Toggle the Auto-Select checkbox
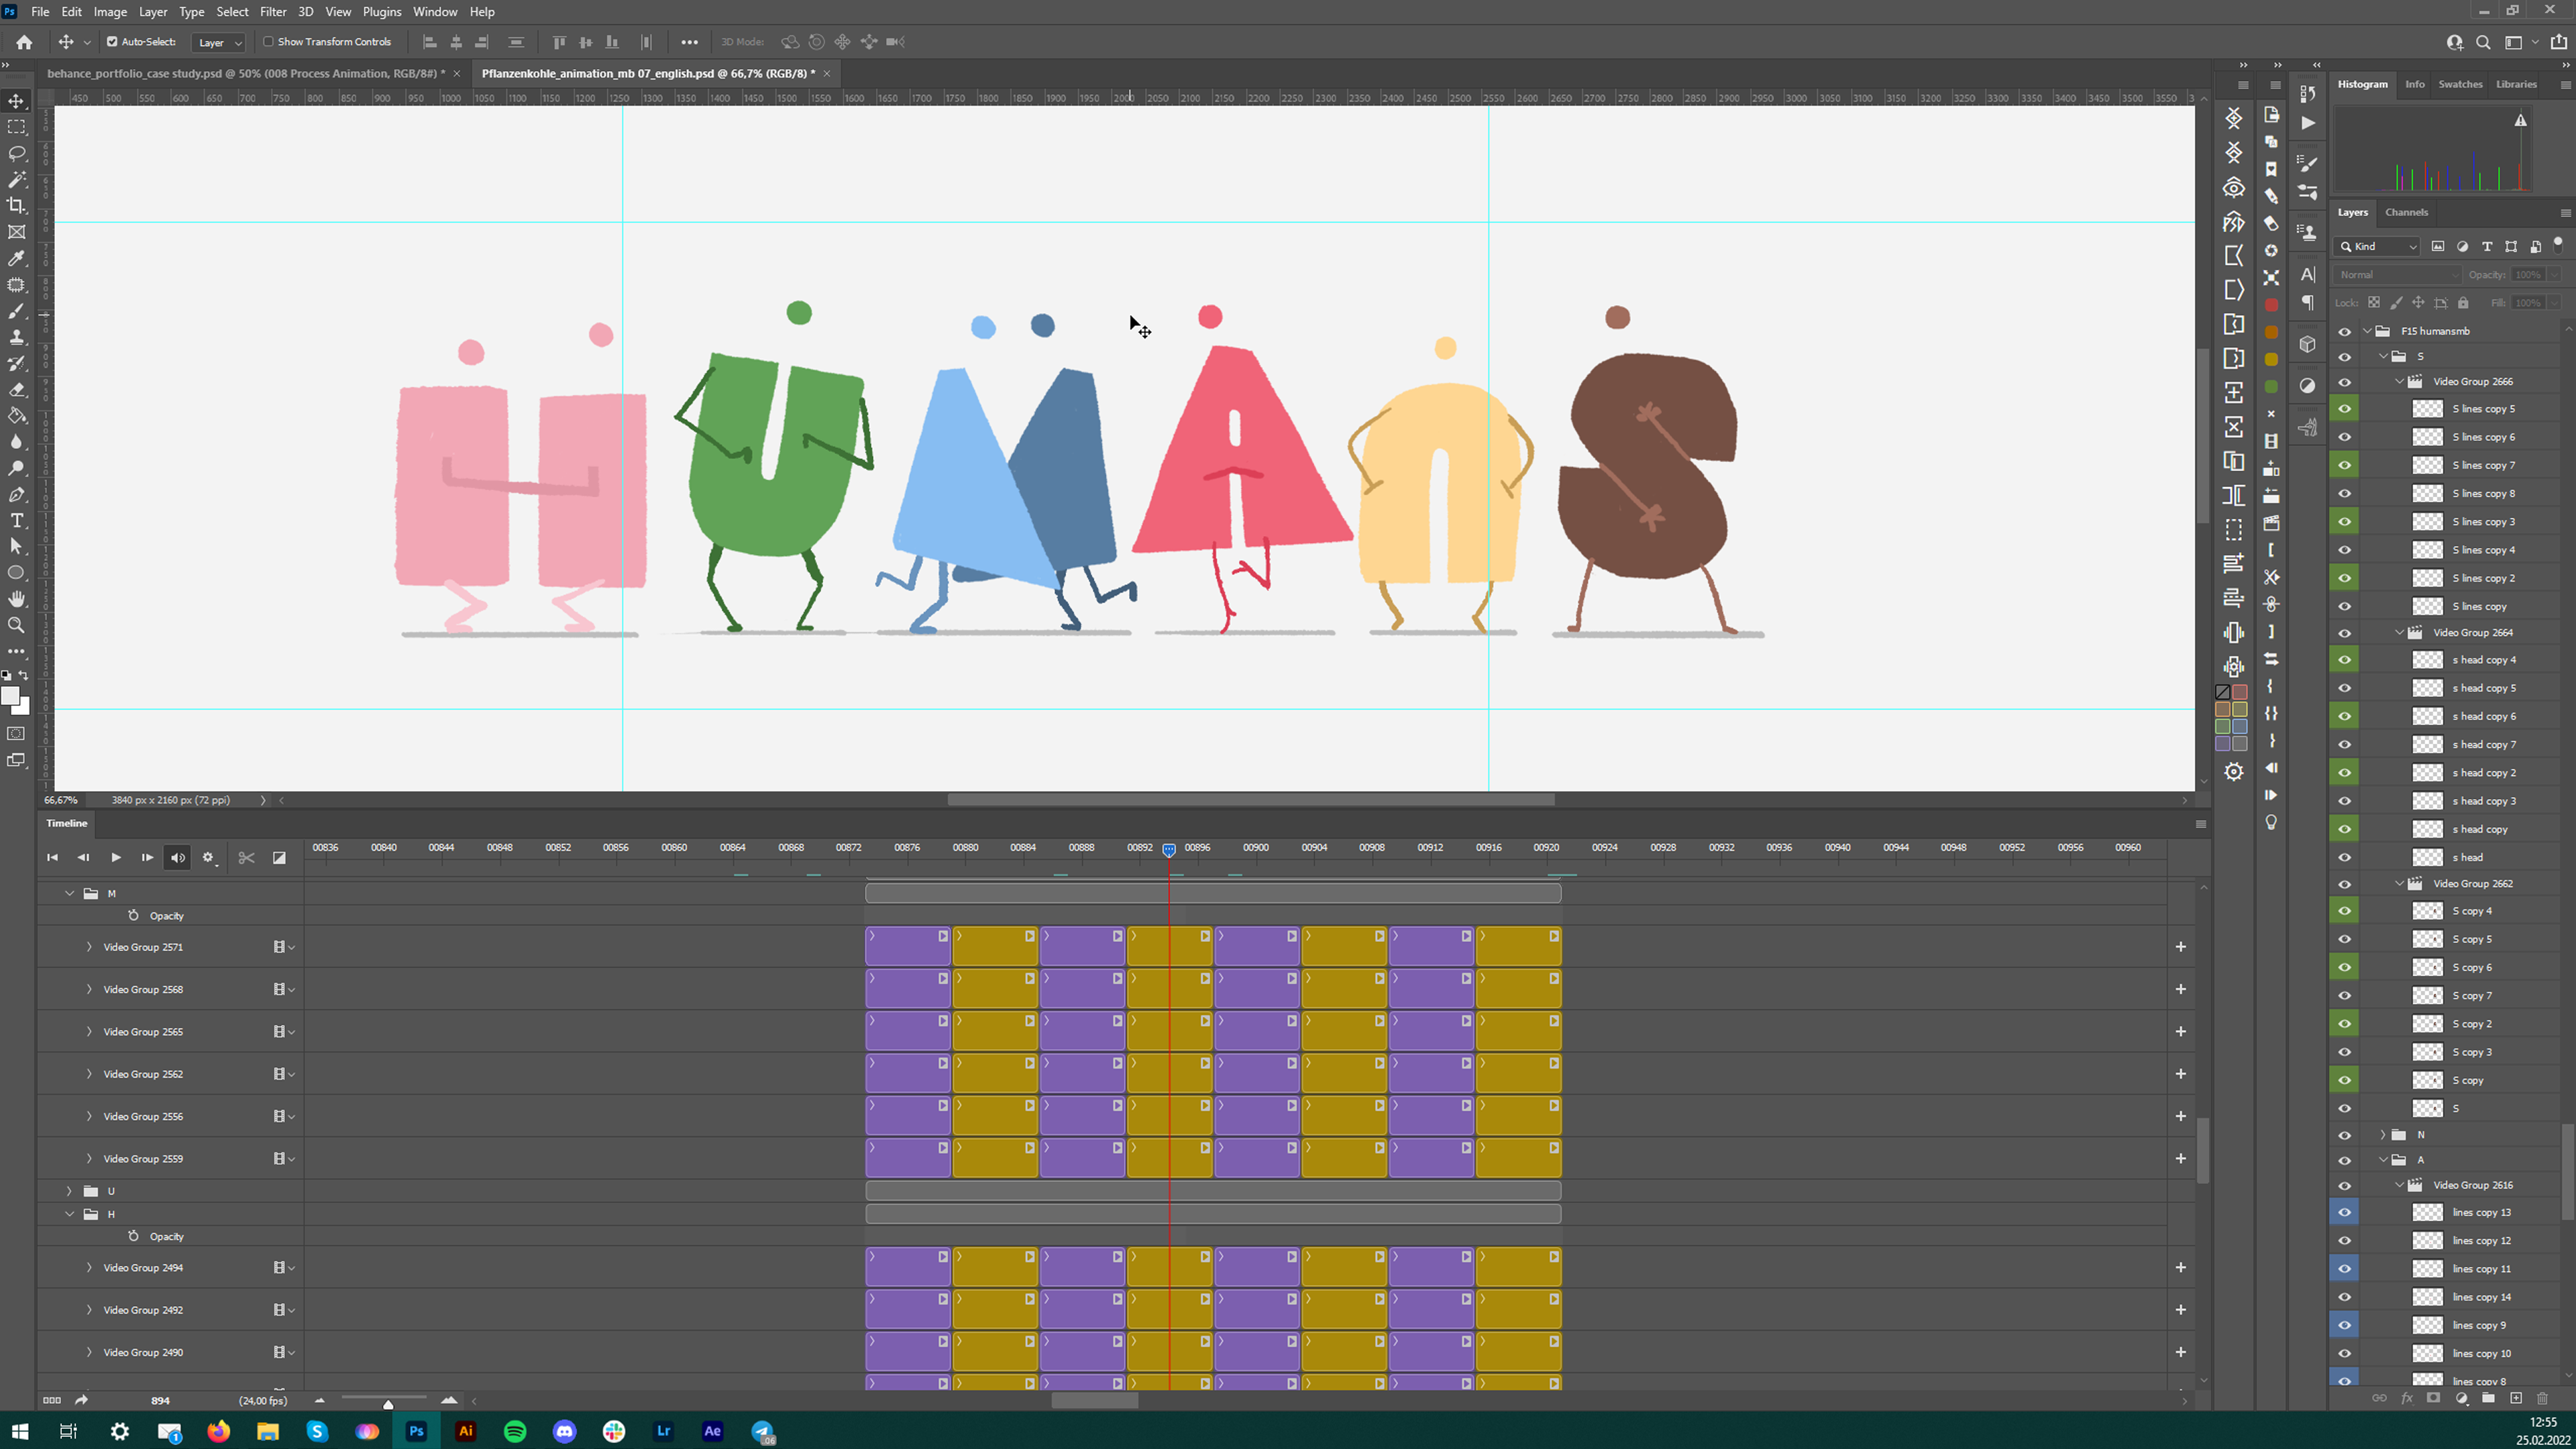The image size is (2576, 1449). point(112,42)
